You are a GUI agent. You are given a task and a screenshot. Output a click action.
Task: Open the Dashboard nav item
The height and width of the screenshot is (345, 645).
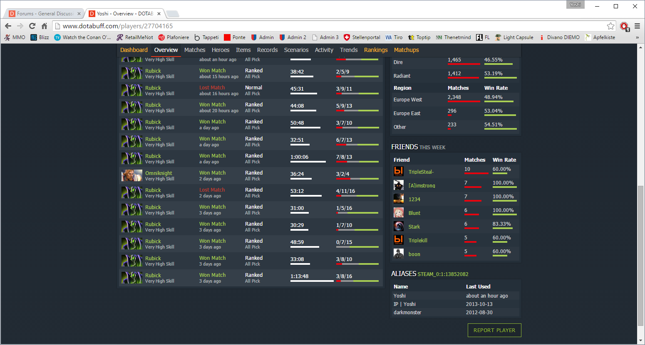pyautogui.click(x=134, y=50)
